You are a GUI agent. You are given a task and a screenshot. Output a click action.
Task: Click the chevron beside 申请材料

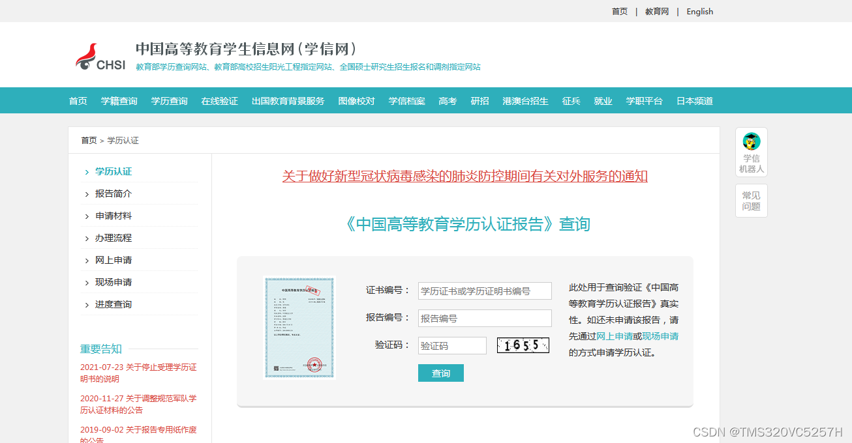tap(87, 216)
